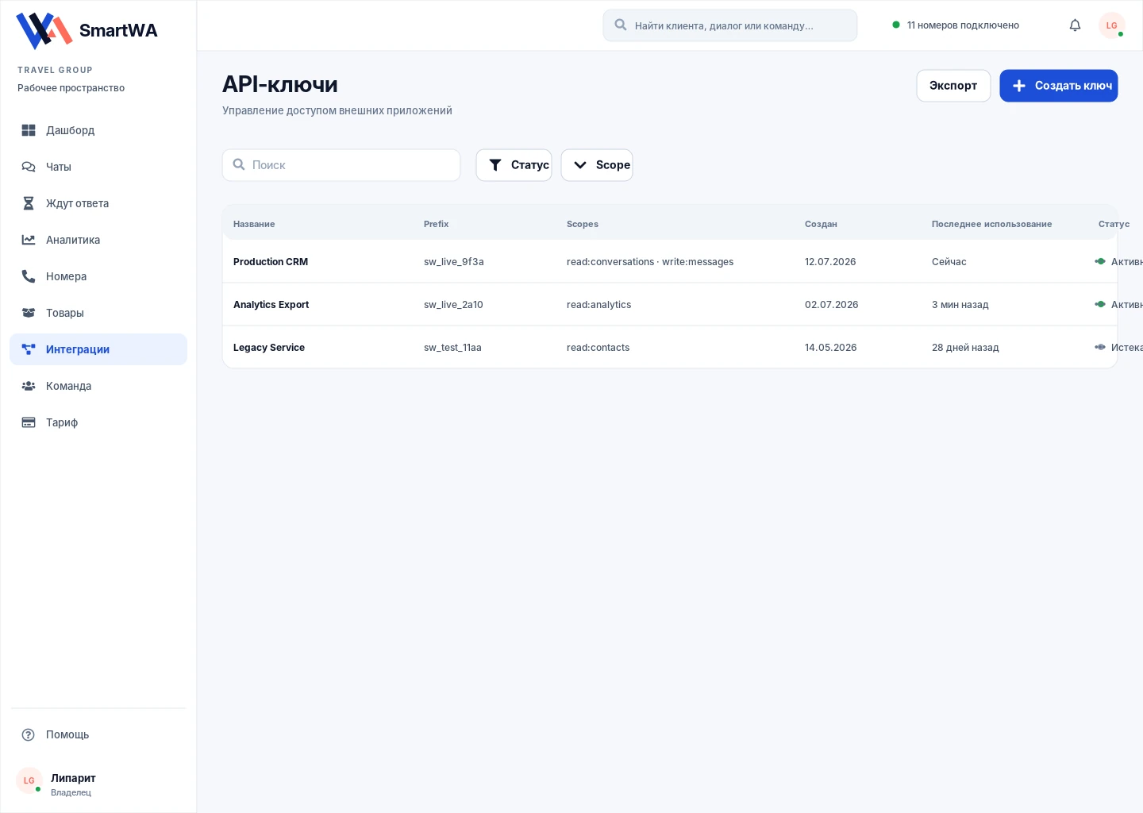Open Аналитика page

[98, 240]
